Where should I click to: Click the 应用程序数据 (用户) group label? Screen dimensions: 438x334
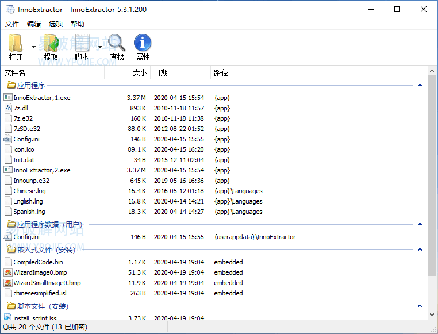tap(50, 225)
